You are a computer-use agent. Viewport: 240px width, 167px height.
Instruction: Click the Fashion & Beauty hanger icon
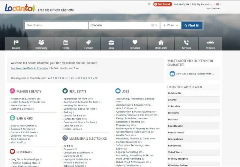12,91
